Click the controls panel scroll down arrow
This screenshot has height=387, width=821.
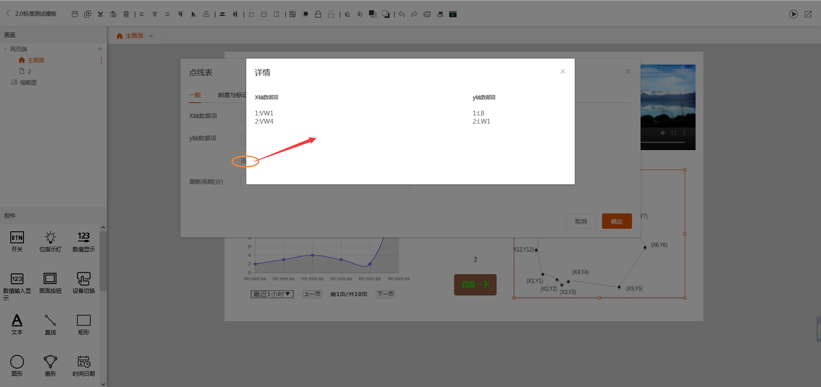[103, 384]
